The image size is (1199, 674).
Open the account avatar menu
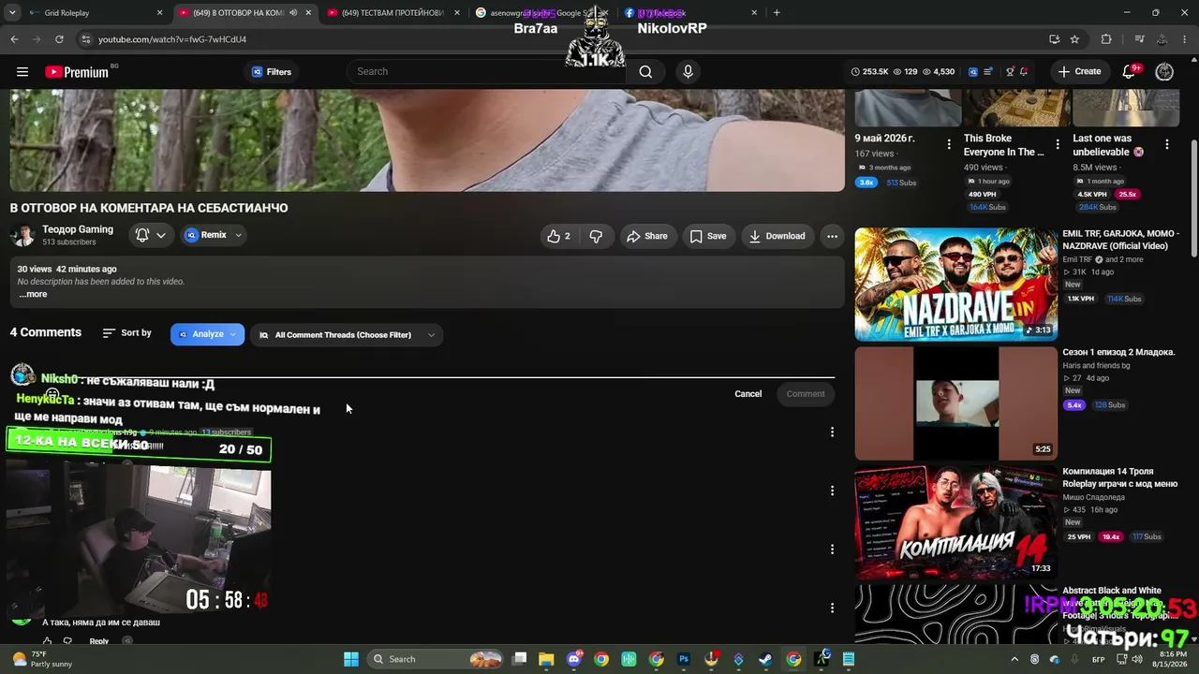[x=1164, y=72]
